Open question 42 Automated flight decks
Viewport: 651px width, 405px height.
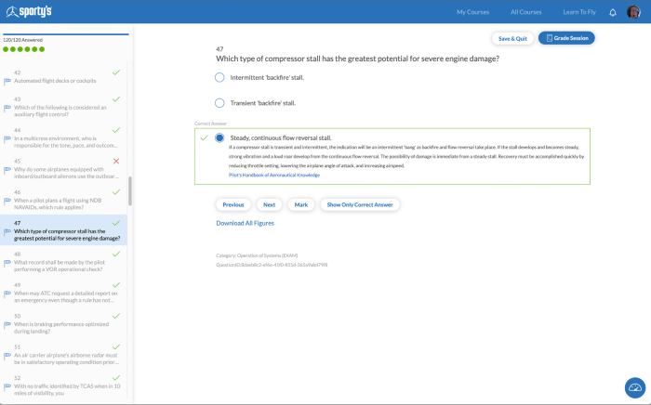(63, 77)
